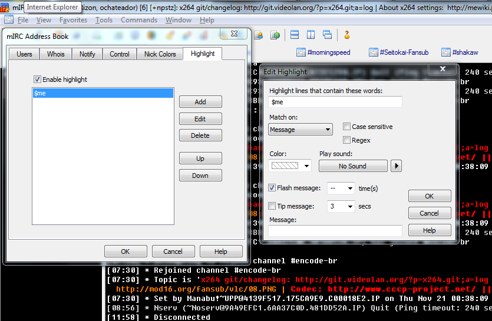This screenshot has height=321, width=492.
Task: Open the File menu
Action: pos(23,20)
